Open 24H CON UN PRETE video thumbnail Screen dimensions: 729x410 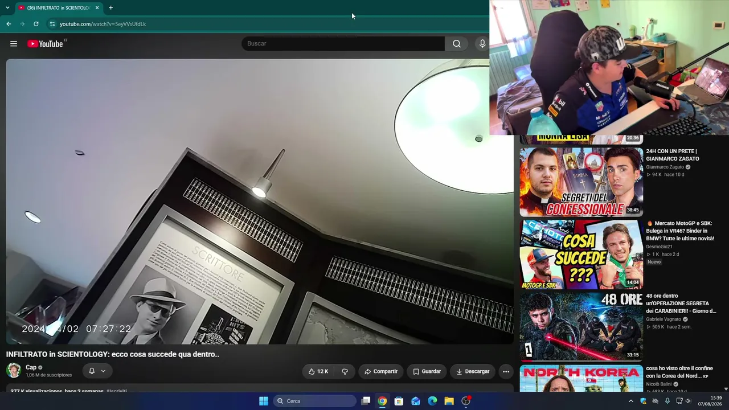[581, 182]
